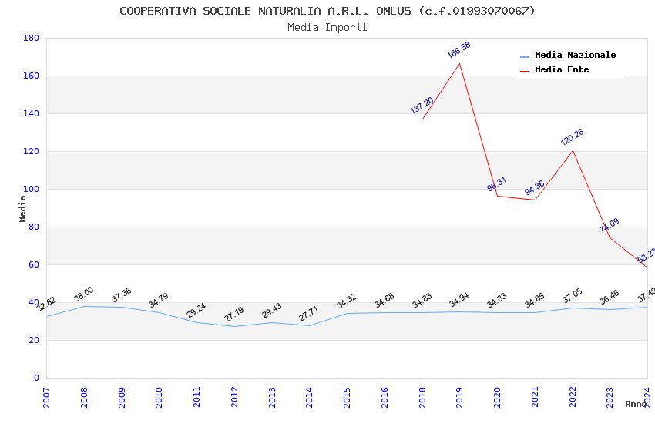Image resolution: width=655 pixels, height=424 pixels.
Task: Click the 20 y-axis tick label
Action: pyautogui.click(x=33, y=341)
